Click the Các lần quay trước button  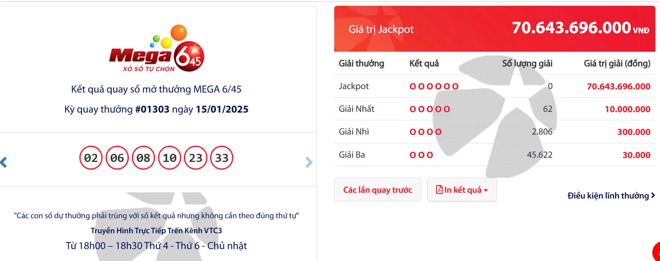coord(377,190)
